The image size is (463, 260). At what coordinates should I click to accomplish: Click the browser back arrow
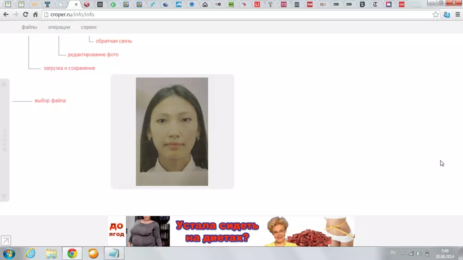(x=6, y=14)
